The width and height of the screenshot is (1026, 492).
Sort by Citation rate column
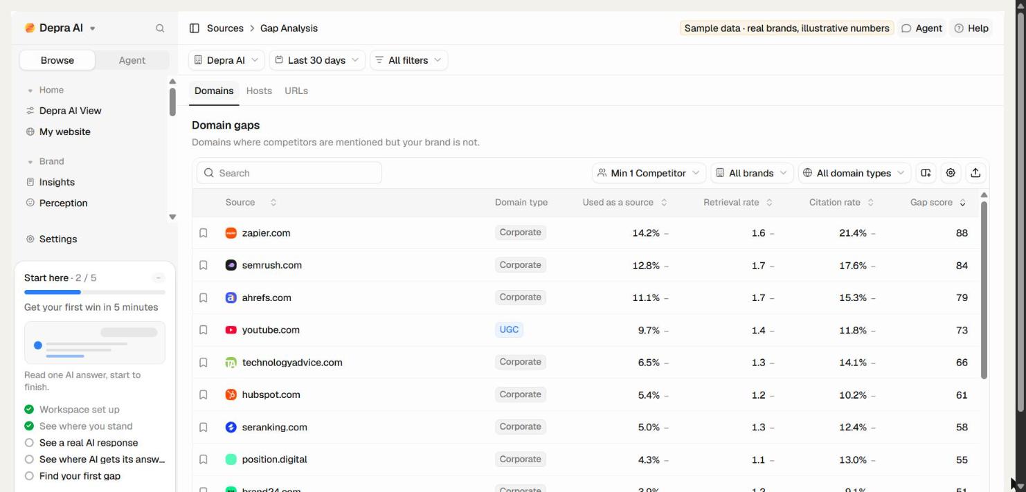coord(841,203)
